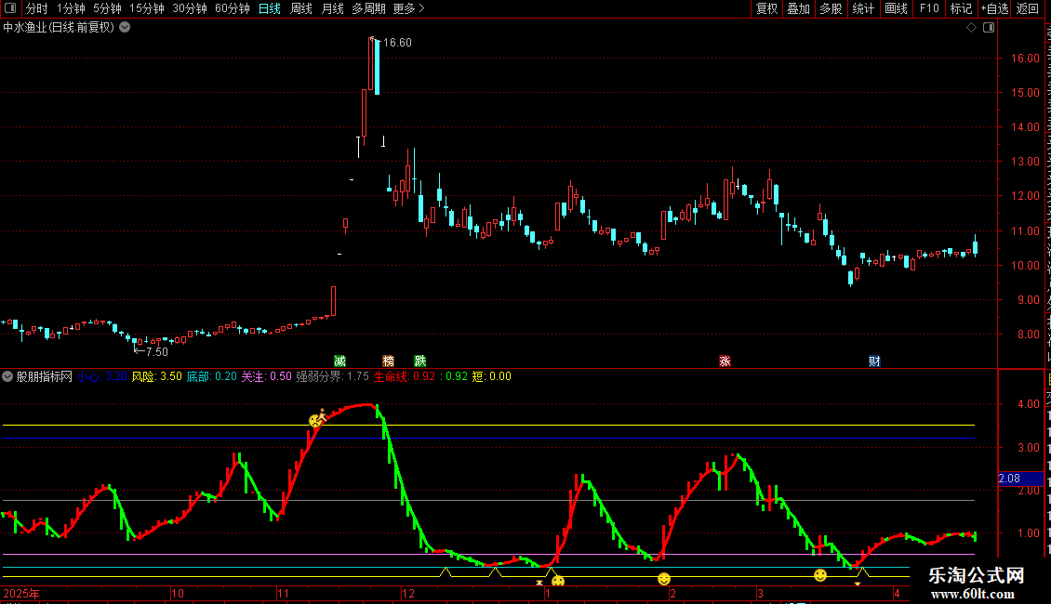Click the 短: 0.00 value

point(491,376)
